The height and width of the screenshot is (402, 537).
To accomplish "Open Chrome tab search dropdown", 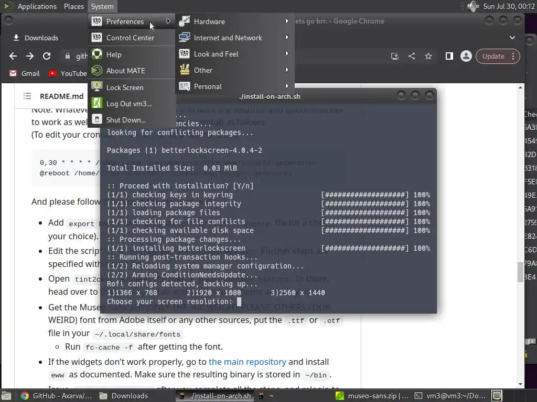I will pyautogui.click(x=512, y=38).
